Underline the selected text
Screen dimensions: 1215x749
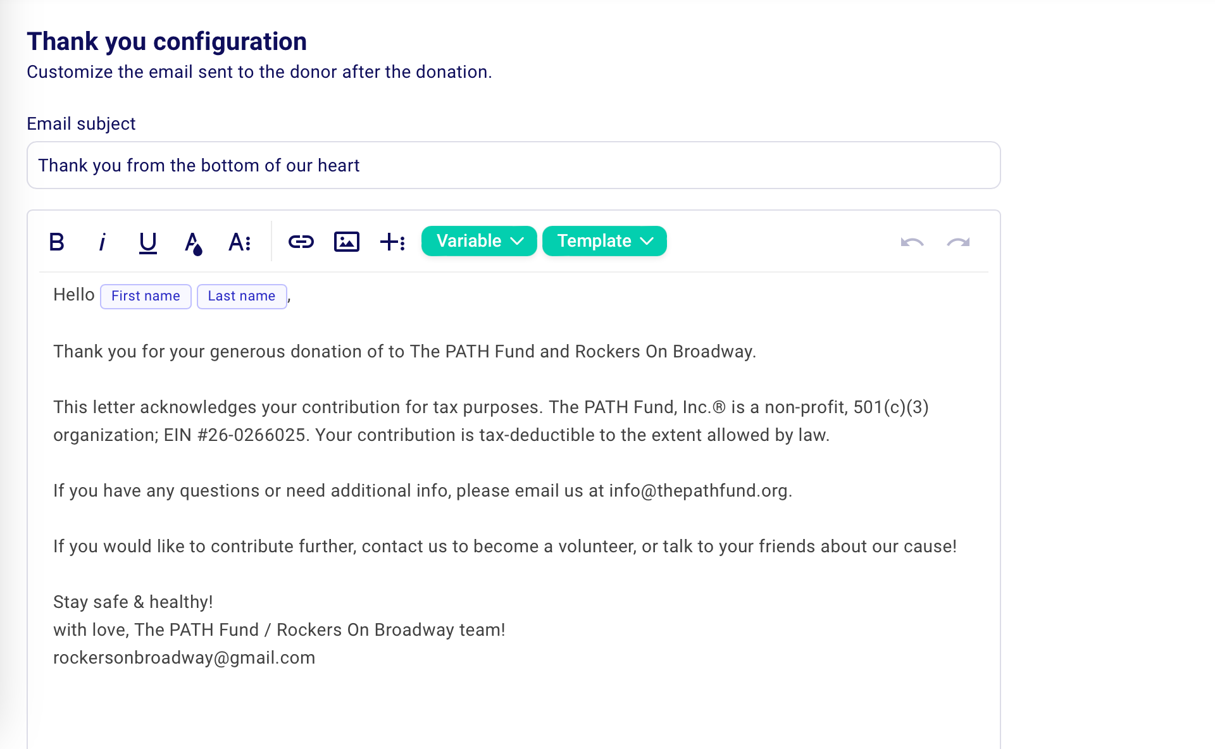pos(147,242)
